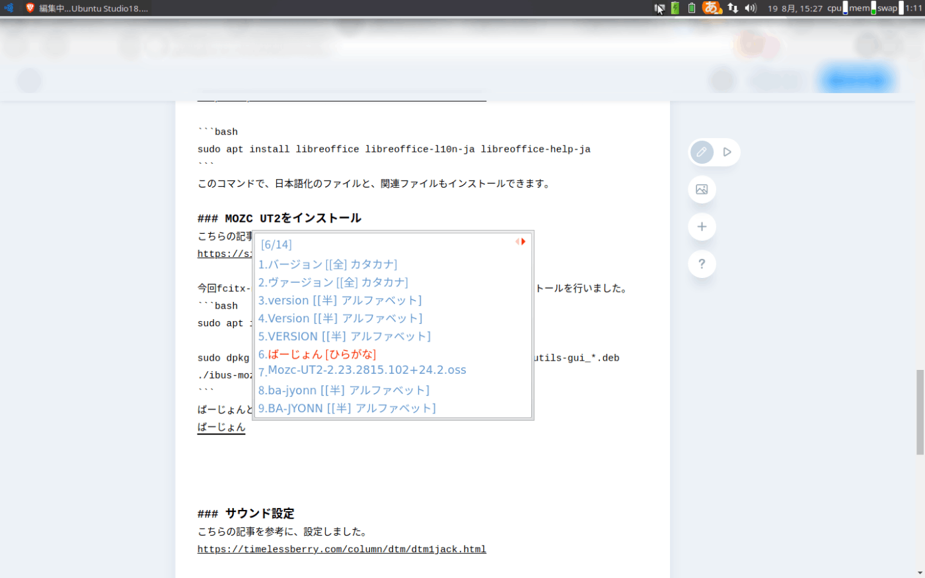Go to next candidate page with red arrow
This screenshot has width=925, height=578.
pyautogui.click(x=523, y=242)
